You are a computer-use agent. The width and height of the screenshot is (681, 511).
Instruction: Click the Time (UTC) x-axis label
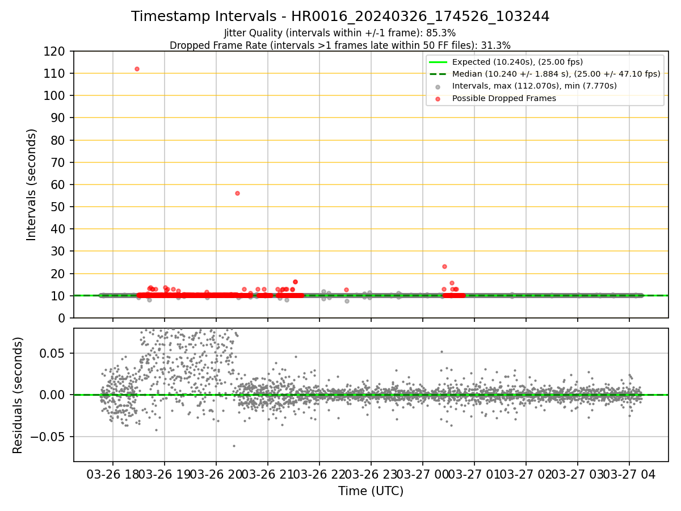pos(371,491)
